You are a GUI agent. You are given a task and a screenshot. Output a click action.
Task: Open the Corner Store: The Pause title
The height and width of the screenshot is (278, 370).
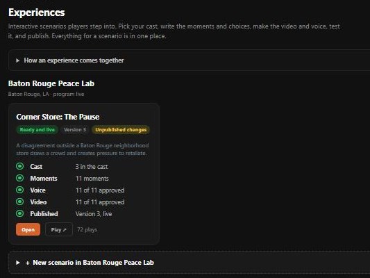click(x=58, y=117)
